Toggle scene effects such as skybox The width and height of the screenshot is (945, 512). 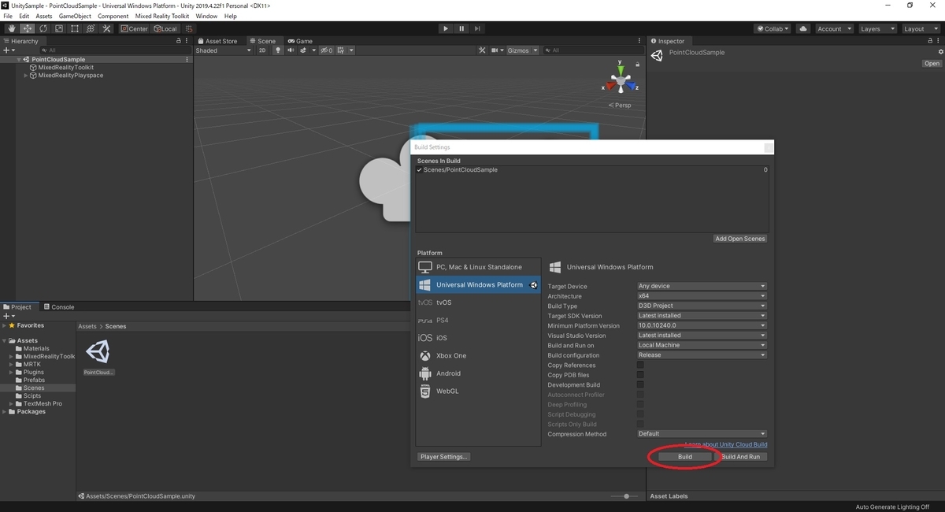[x=304, y=50]
